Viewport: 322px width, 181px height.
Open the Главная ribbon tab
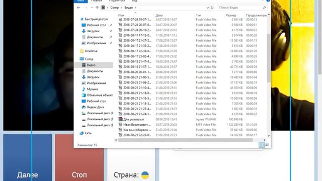pyautogui.click(x=96, y=1)
